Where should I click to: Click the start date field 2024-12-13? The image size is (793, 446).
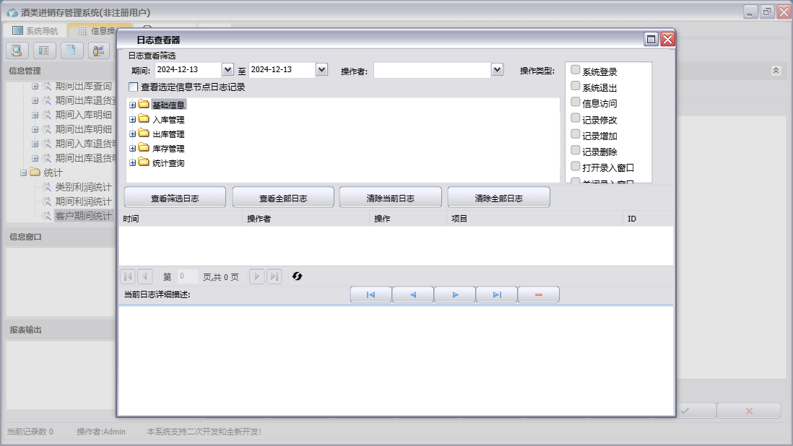[x=188, y=70]
